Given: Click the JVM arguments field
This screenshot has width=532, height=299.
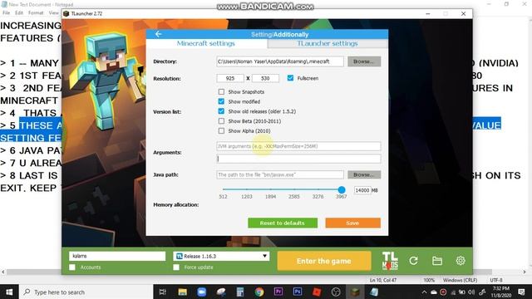Looking at the screenshot, I should point(298,146).
